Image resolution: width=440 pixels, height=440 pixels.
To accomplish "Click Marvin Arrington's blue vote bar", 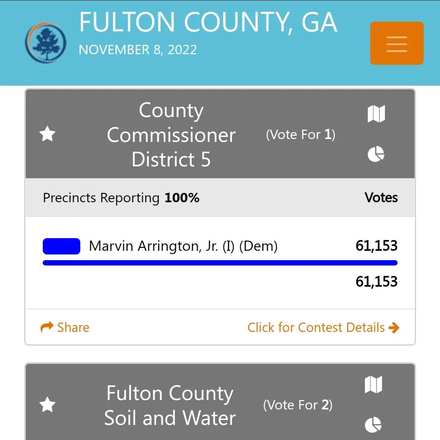I will pyautogui.click(x=220, y=262).
